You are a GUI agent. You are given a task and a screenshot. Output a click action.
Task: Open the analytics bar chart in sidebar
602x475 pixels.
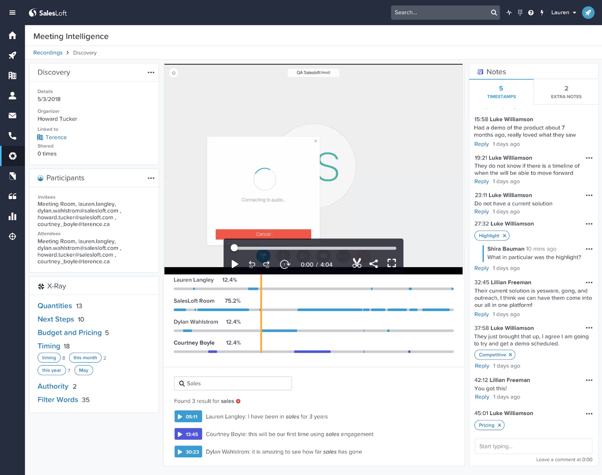(x=12, y=216)
